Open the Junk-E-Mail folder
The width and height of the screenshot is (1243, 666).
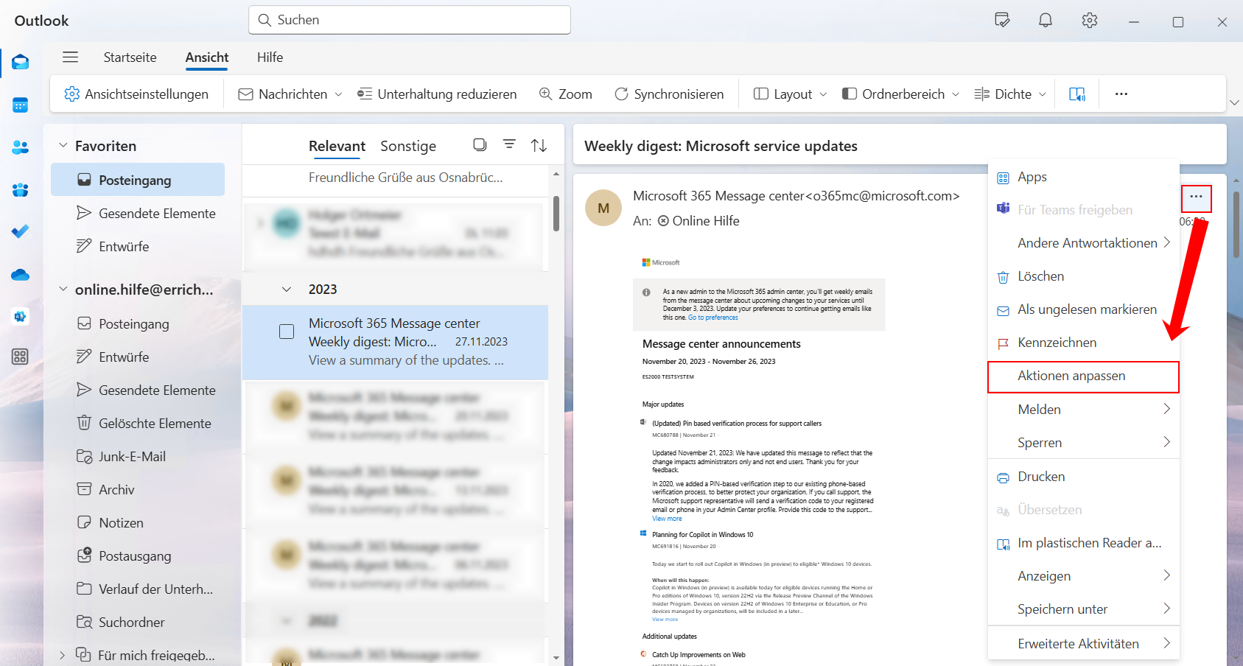[x=138, y=457]
